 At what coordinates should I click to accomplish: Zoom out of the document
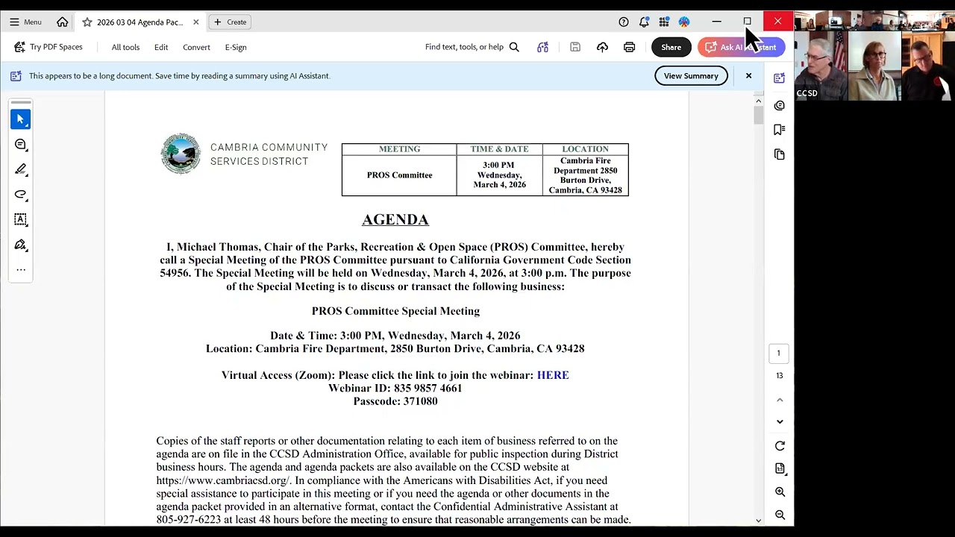pos(780,515)
